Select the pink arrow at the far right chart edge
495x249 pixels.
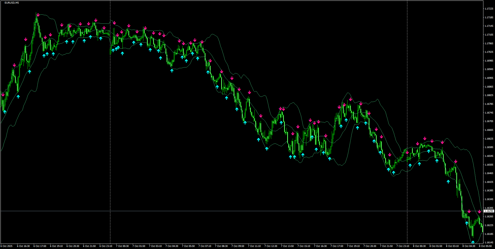tap(480, 211)
